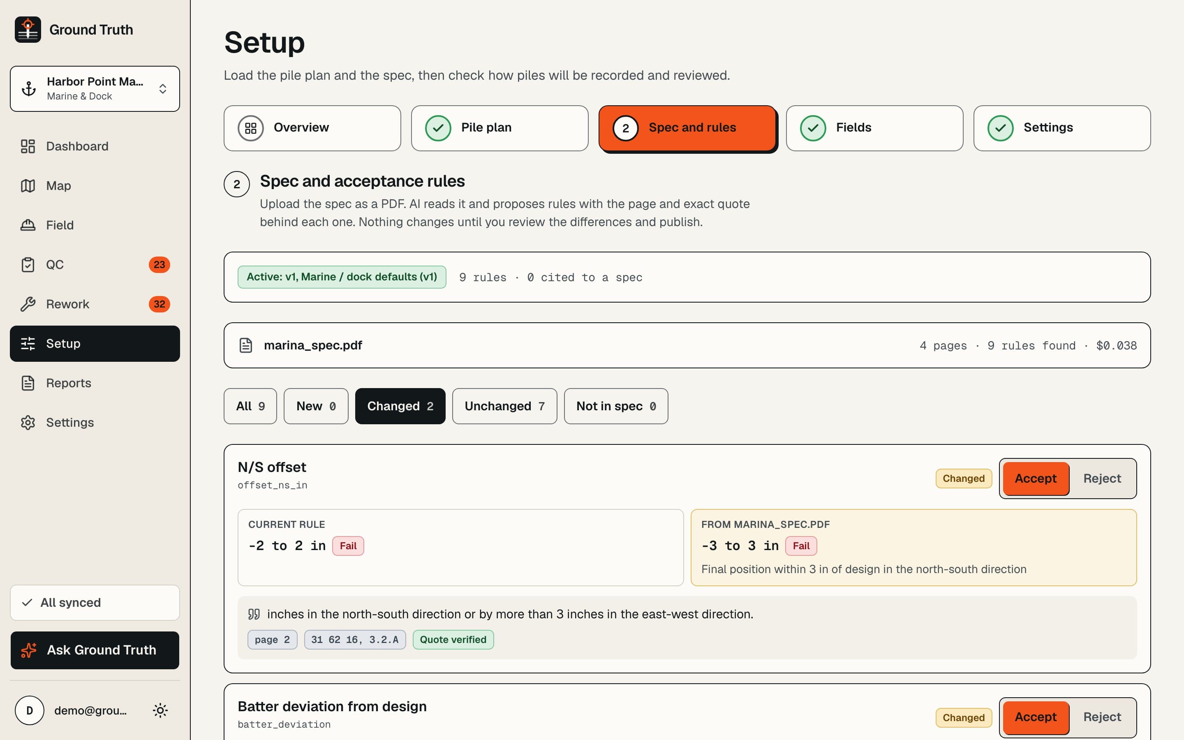Open Dashboard from the sidebar
The image size is (1184, 740).
pos(95,146)
